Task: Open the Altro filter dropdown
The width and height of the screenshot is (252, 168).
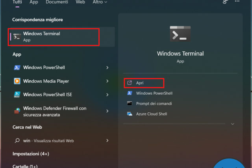Action: click(x=100, y=2)
